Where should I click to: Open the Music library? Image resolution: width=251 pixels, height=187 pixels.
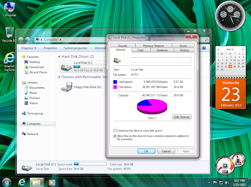point(33,93)
